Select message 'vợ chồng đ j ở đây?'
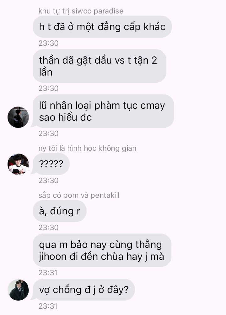The height and width of the screenshot is (315, 226). pyautogui.click(x=84, y=290)
